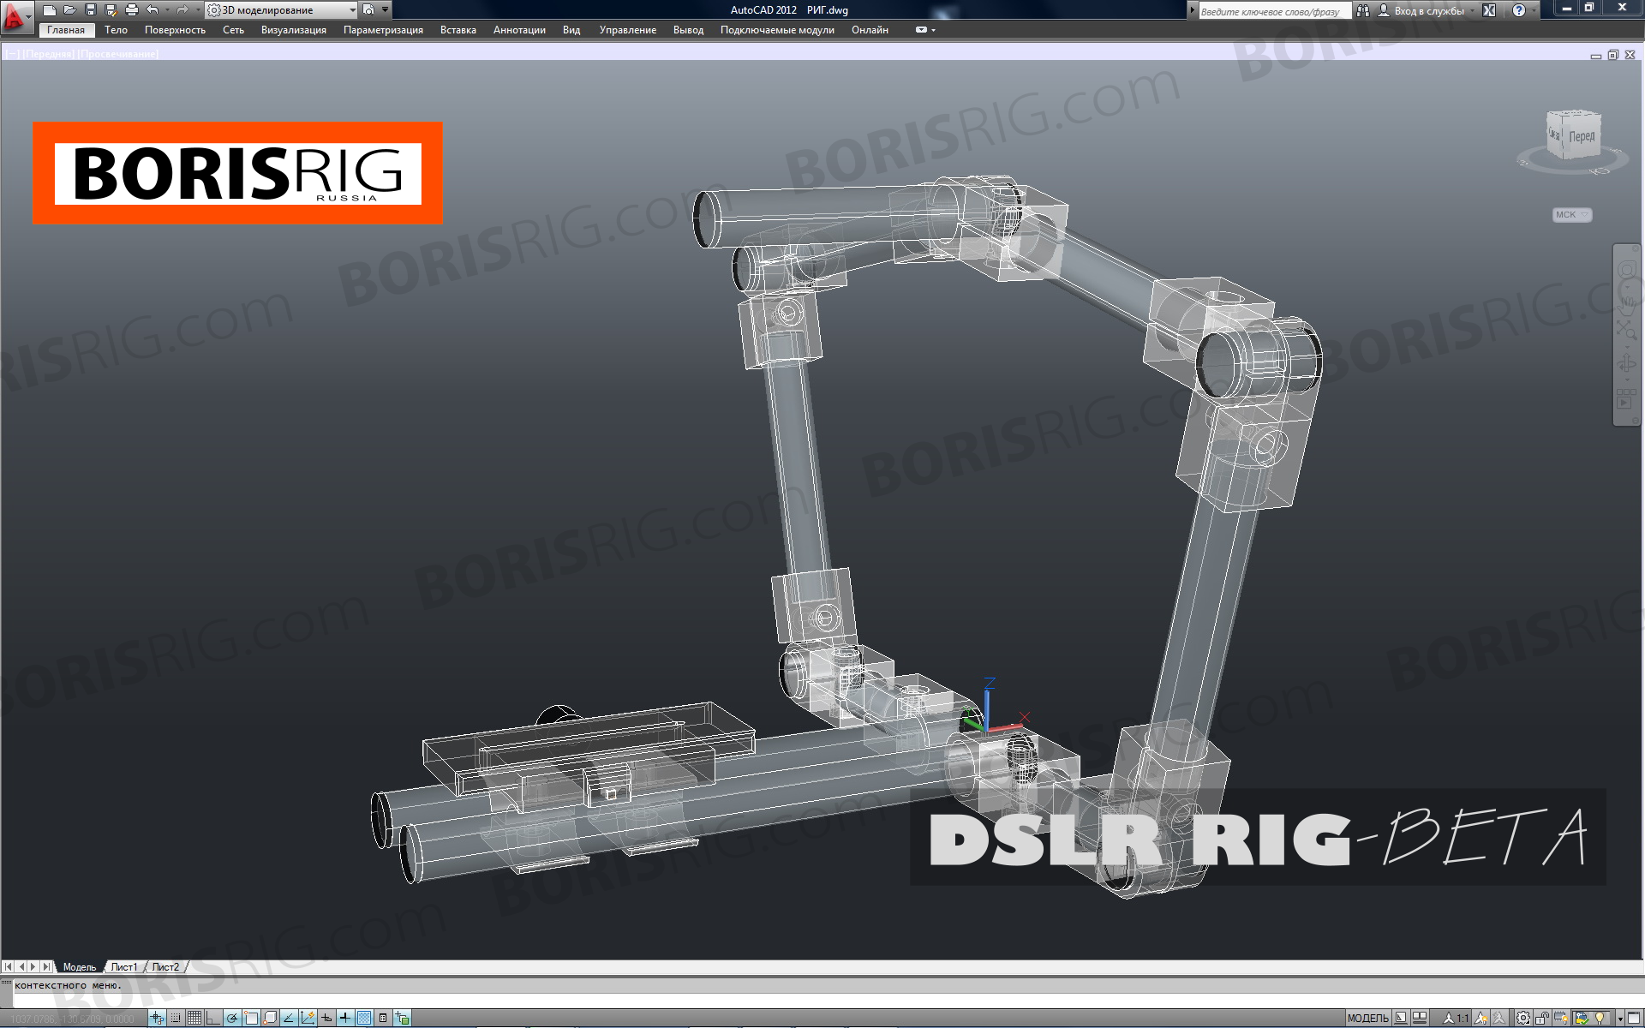
Task: Toggle Dynamic UCS in status bar
Action: pyautogui.click(x=308, y=1018)
